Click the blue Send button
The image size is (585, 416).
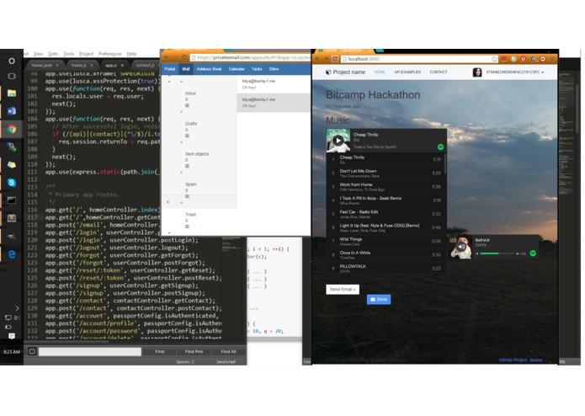[x=379, y=299]
